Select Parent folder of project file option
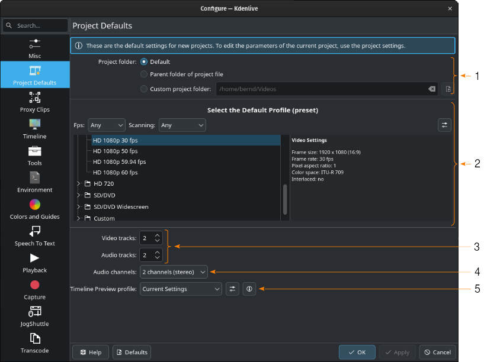484x362 pixels. click(x=144, y=75)
